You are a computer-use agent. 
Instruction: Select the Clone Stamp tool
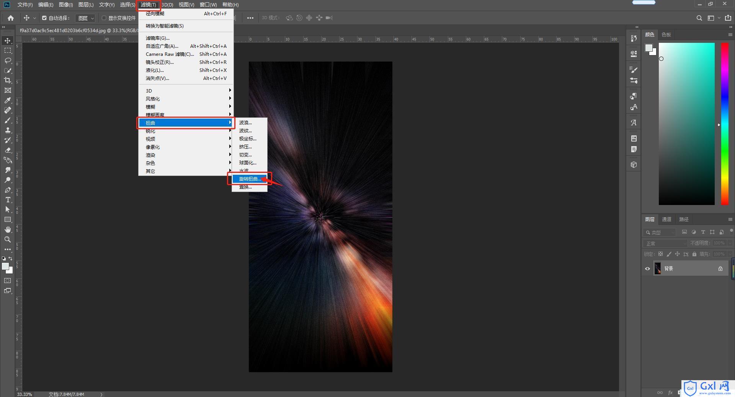(x=8, y=130)
